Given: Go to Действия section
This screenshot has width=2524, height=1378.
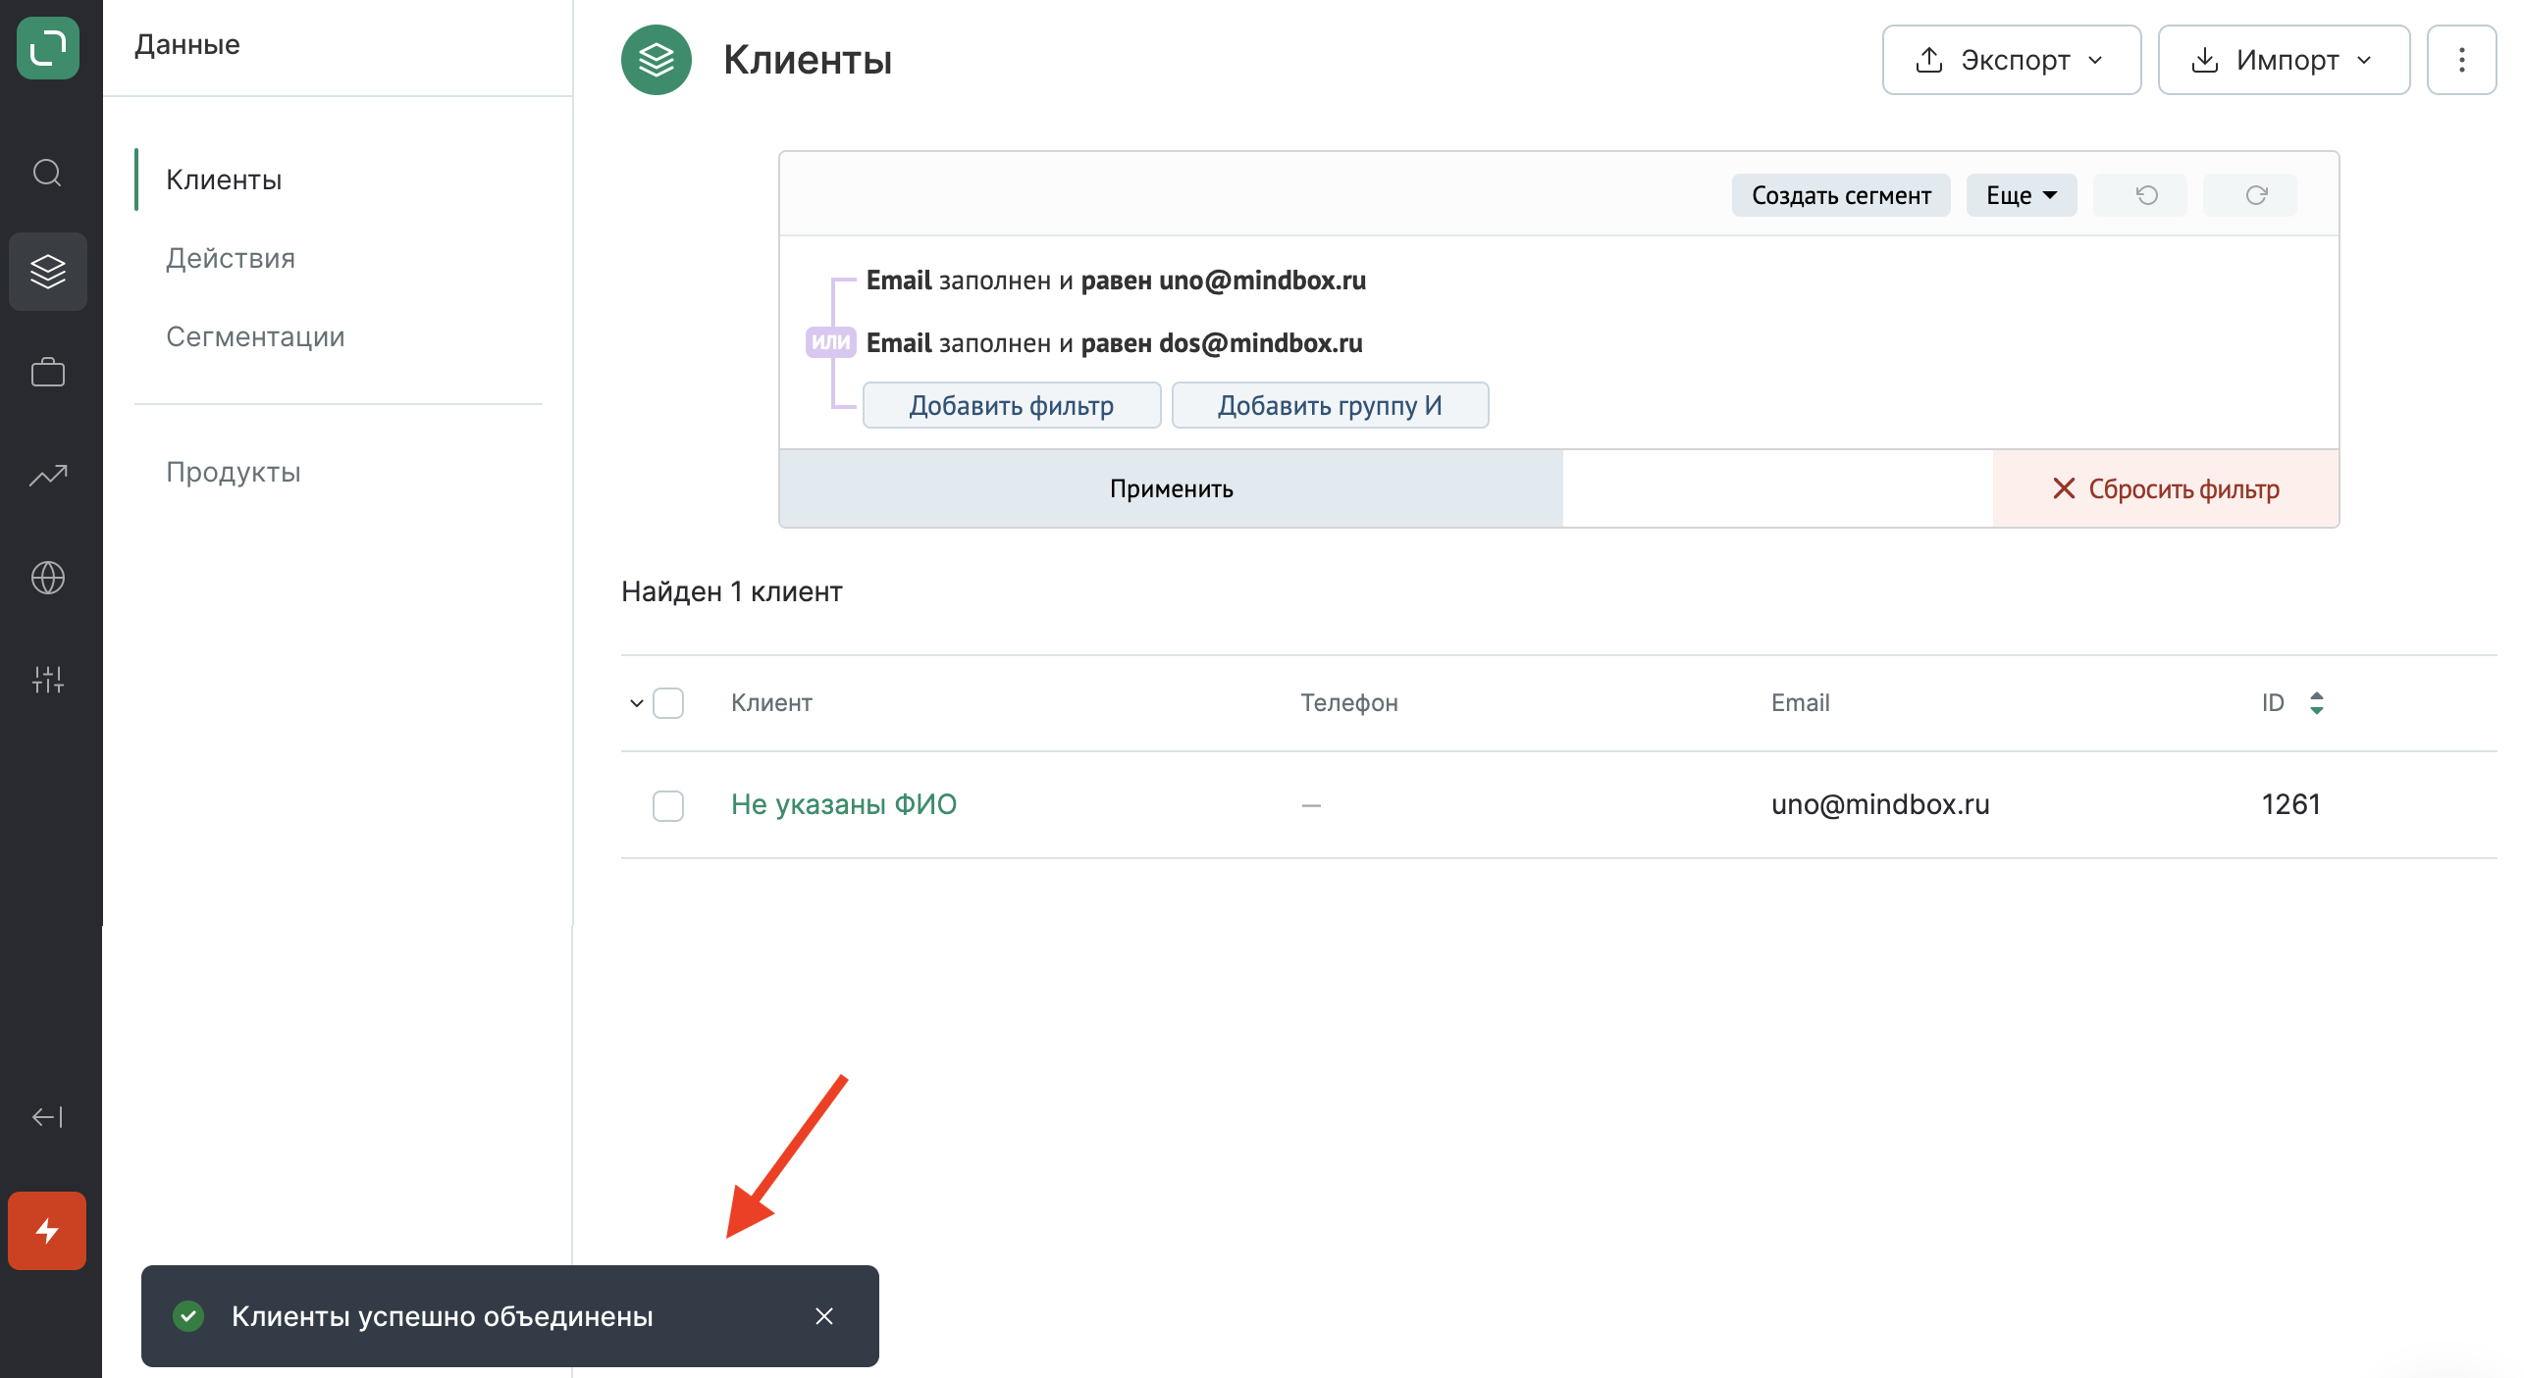Looking at the screenshot, I should (231, 258).
